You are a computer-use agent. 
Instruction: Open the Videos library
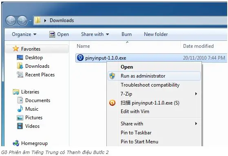[32, 126]
